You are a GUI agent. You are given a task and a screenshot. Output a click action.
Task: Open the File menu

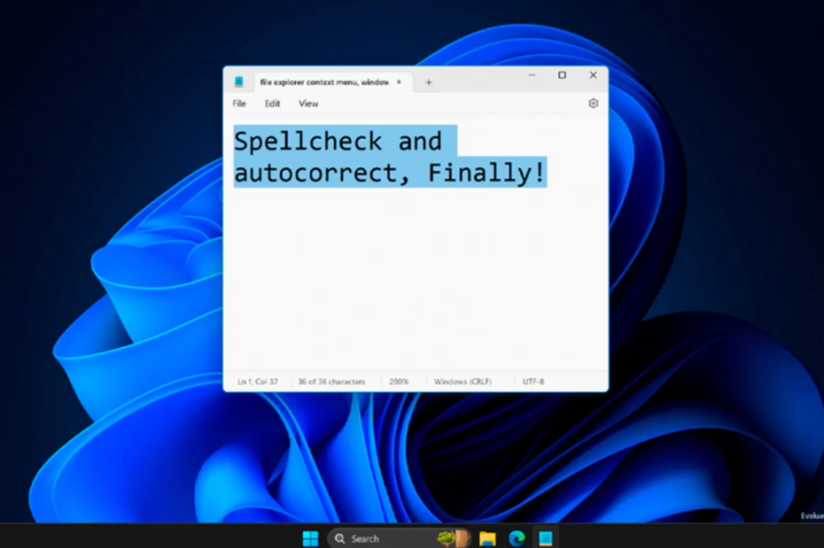pyautogui.click(x=239, y=104)
